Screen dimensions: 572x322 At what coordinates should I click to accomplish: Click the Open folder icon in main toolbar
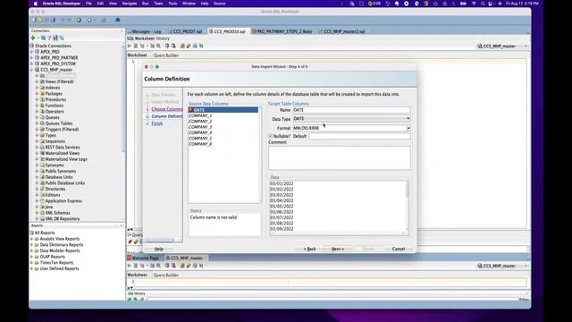(40, 20)
